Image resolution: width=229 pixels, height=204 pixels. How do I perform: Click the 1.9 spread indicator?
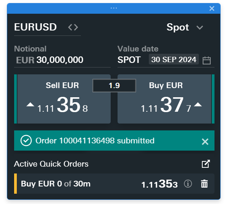(114, 86)
